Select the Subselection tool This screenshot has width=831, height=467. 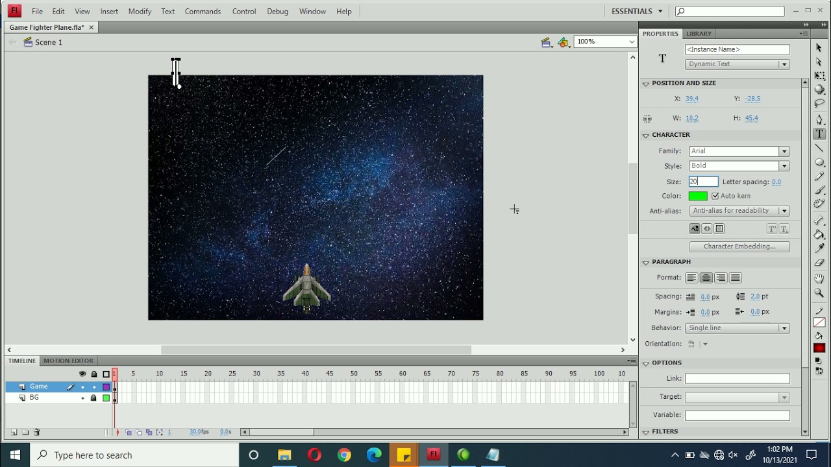819,62
